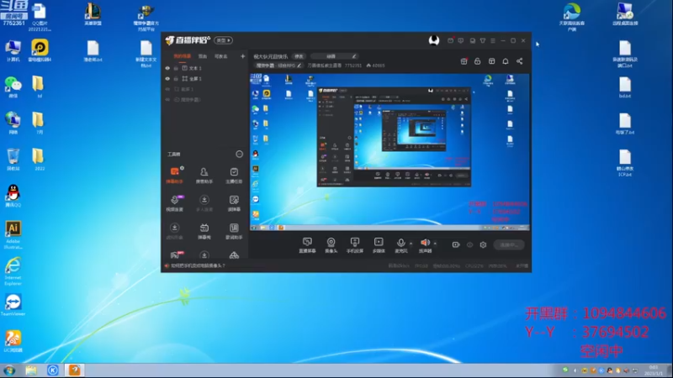Open the second toolbox tool with person icon

click(204, 175)
